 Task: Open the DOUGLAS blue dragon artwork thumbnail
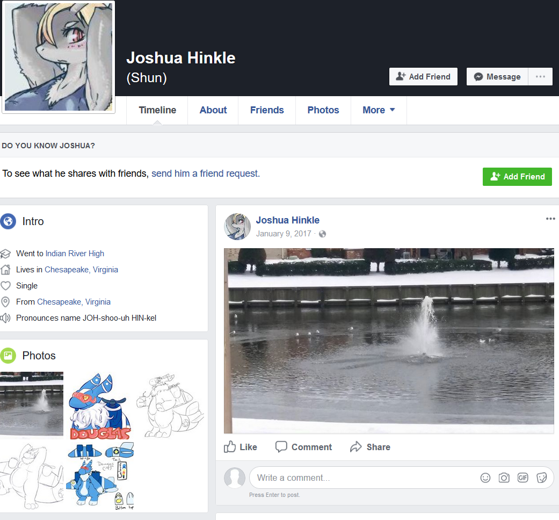click(100, 406)
